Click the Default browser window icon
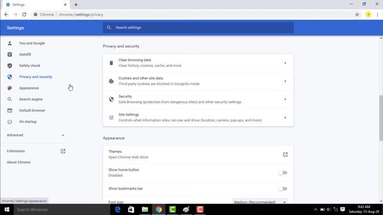Image resolution: width=383 pixels, height=215 pixels. point(10,110)
